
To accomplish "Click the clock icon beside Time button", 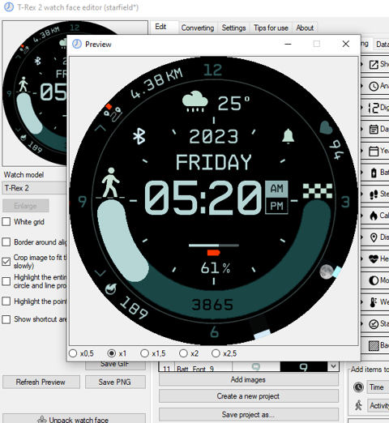I will [x=358, y=387].
